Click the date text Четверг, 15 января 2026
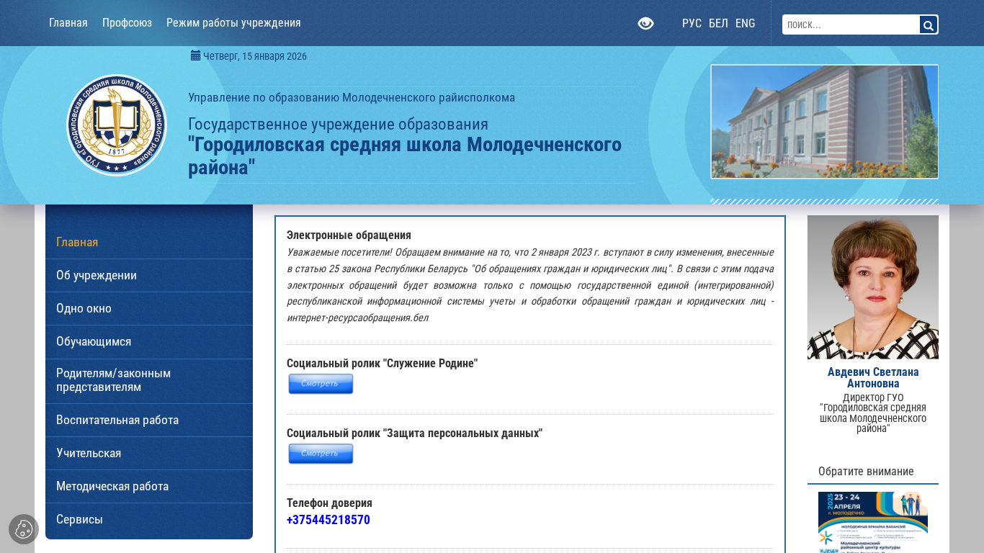This screenshot has width=984, height=553. [x=255, y=56]
